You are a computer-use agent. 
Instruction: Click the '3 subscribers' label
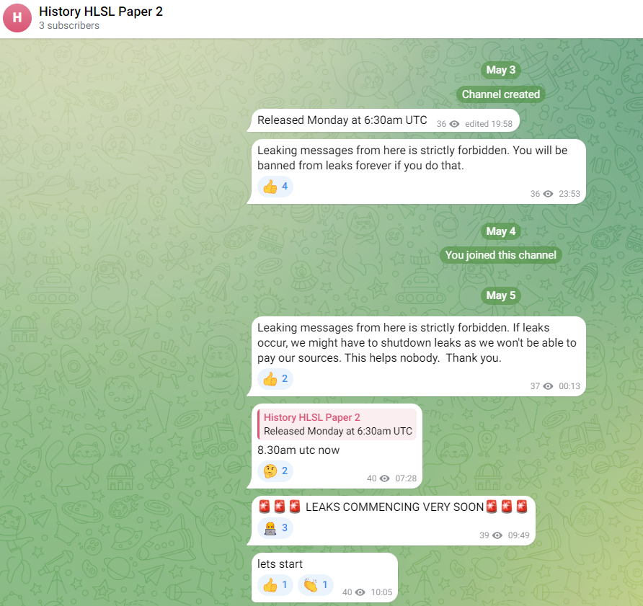point(69,25)
